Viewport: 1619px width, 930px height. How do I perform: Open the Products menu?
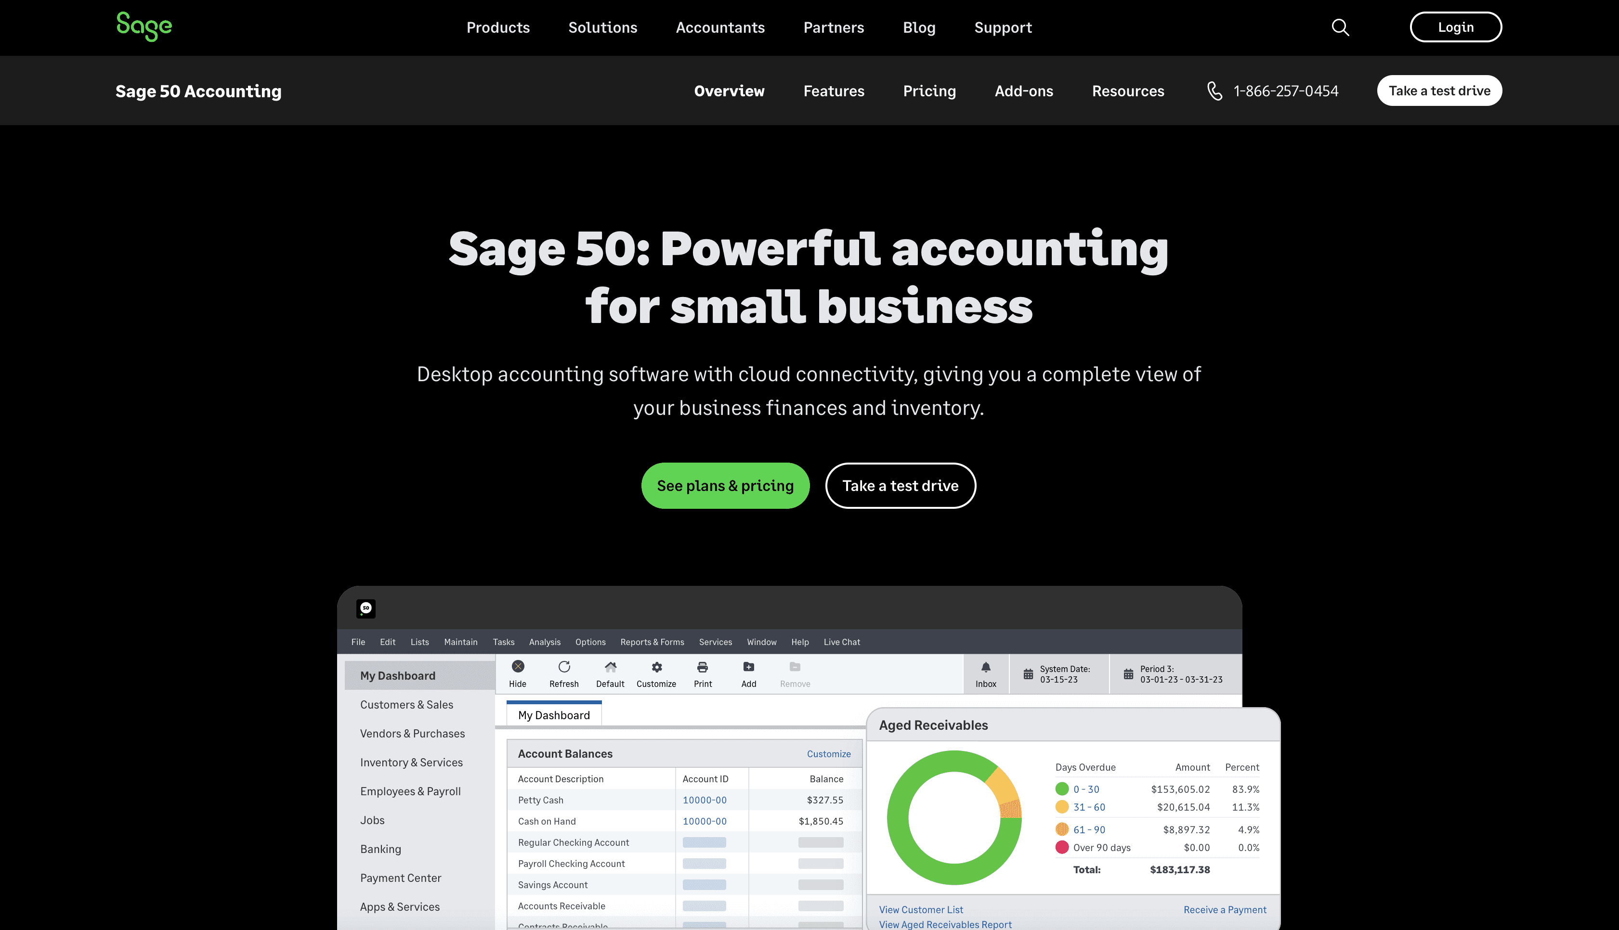click(x=498, y=27)
